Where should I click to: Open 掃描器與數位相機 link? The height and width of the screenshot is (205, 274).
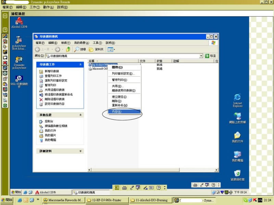point(56,126)
